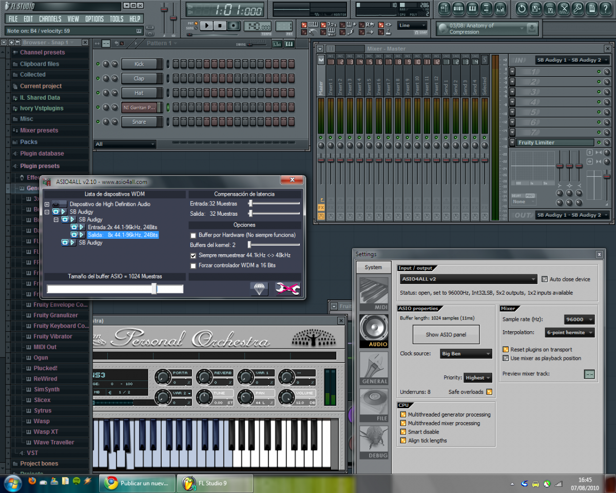Open the VIEW menu

click(73, 19)
